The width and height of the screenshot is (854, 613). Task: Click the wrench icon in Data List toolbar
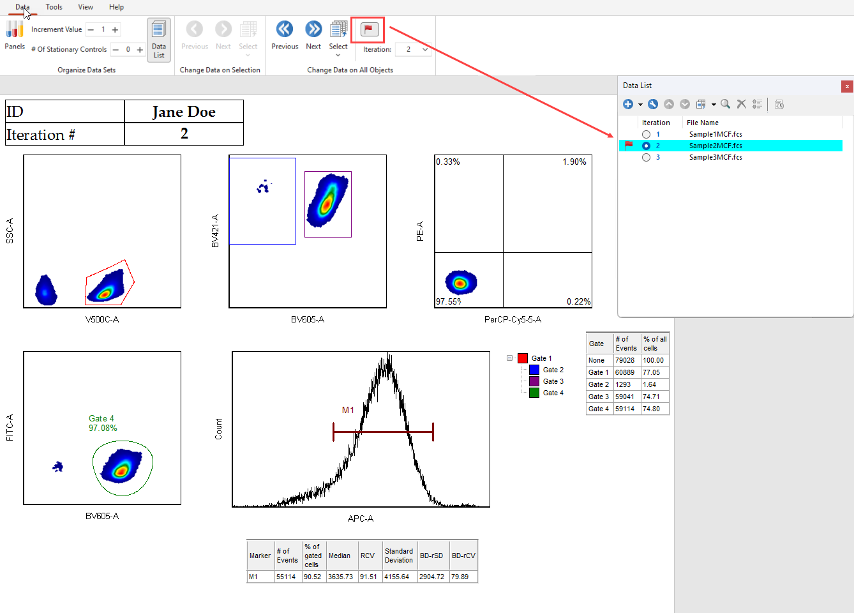652,103
